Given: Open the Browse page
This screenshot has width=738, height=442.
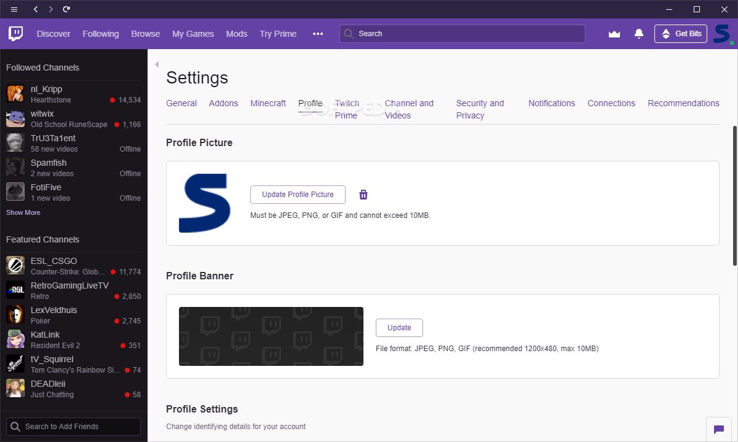Looking at the screenshot, I should pyautogui.click(x=145, y=34).
